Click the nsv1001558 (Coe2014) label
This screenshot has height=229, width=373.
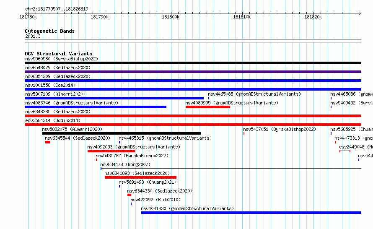50,85
